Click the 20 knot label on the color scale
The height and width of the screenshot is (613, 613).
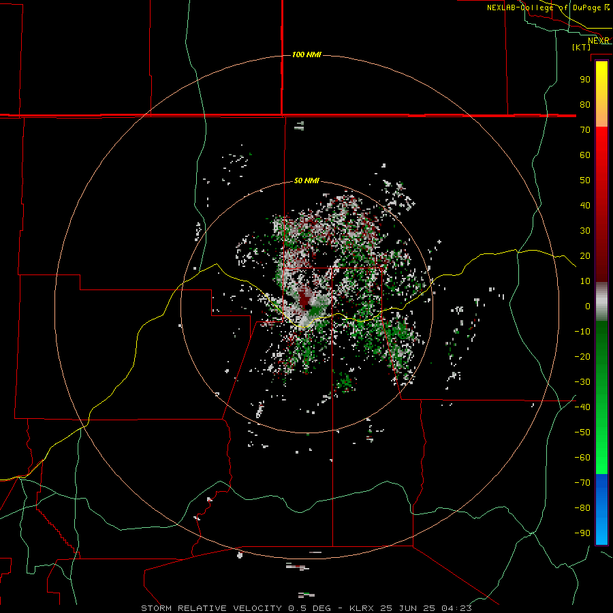point(585,256)
